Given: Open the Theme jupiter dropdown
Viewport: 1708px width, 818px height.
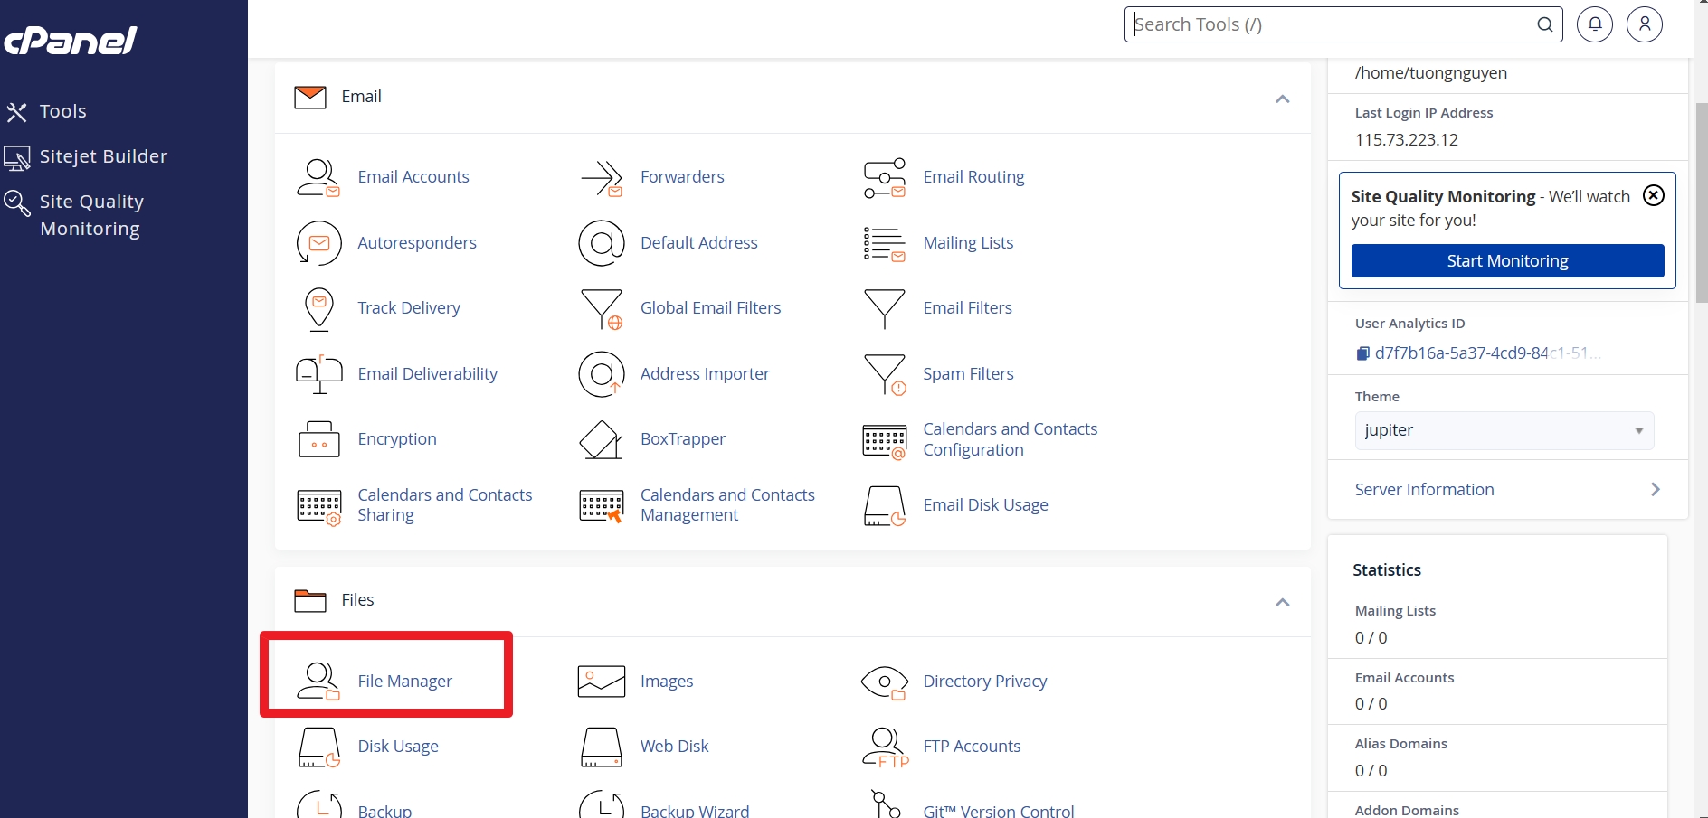Looking at the screenshot, I should pos(1504,430).
